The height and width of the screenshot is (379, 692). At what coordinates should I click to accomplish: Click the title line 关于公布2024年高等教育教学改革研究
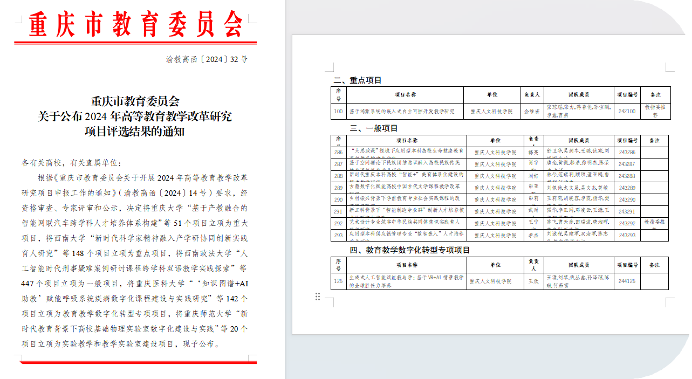pos(135,116)
